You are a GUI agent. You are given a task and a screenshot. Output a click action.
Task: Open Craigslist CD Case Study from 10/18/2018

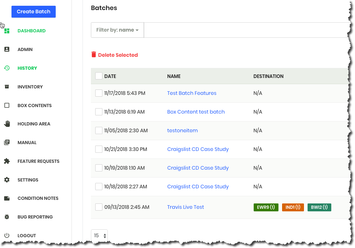tap(198, 187)
